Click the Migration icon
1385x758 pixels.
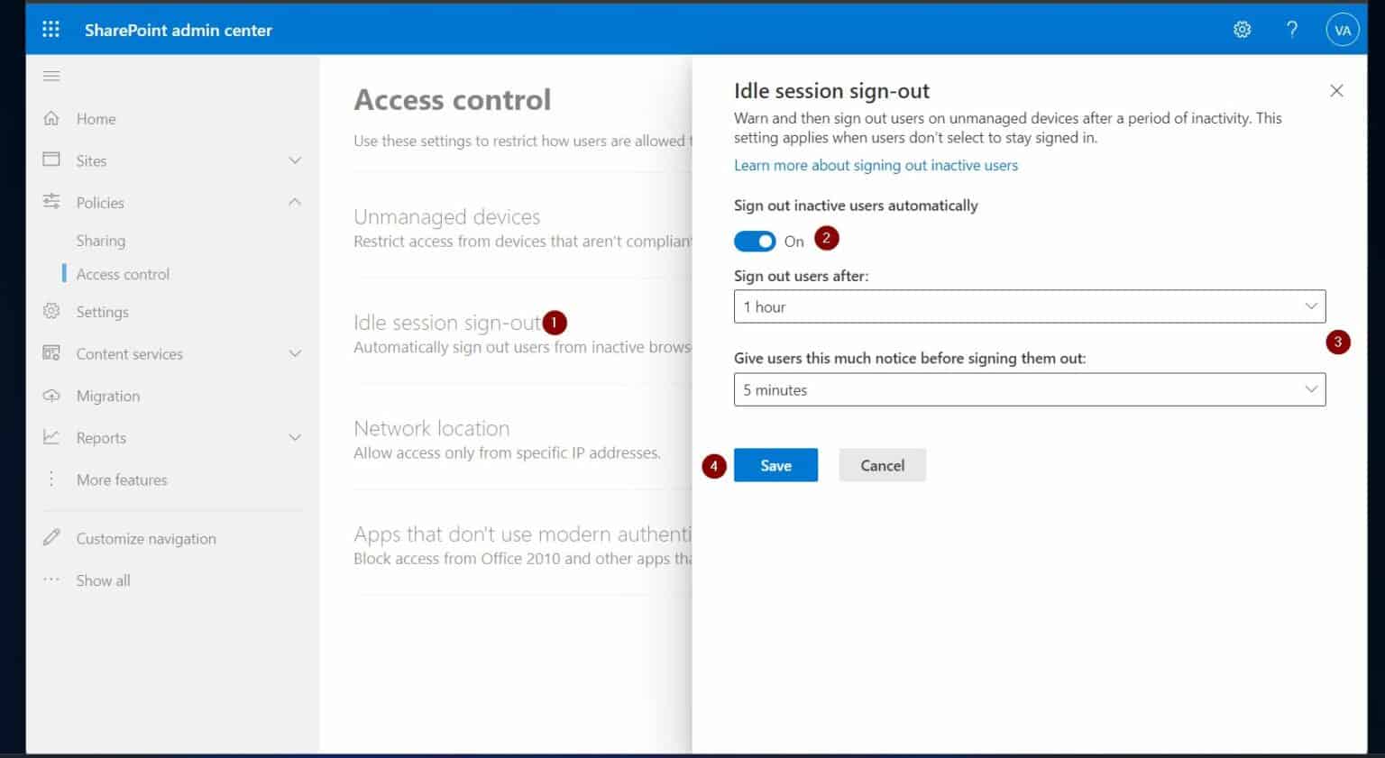(x=51, y=396)
